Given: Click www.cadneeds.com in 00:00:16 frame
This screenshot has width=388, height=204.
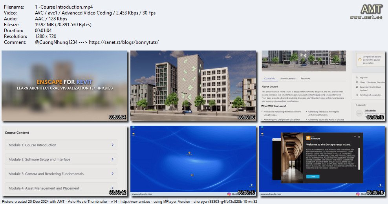Looking at the screenshot, I should [x=142, y=194].
